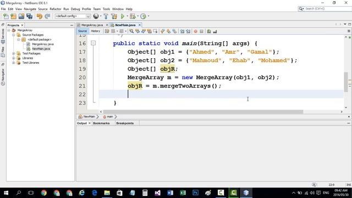
Task: Click the Find Previous Occurrence editor icon
Action: pyautogui.click(x=137, y=31)
